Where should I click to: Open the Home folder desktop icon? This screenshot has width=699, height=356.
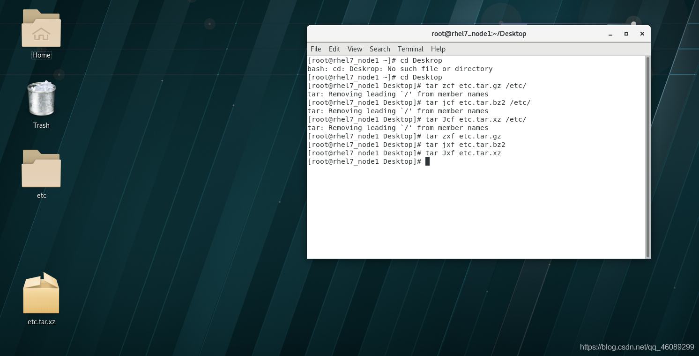[x=41, y=28]
